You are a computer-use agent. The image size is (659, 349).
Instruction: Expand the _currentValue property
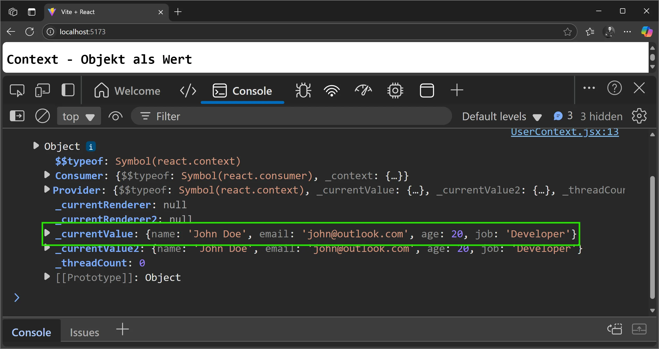47,233
